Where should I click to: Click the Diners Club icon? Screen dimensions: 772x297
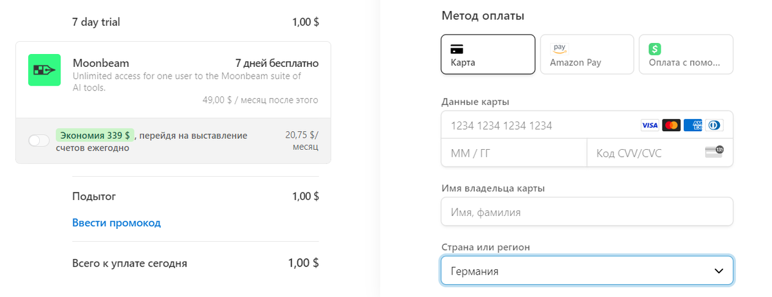click(714, 125)
